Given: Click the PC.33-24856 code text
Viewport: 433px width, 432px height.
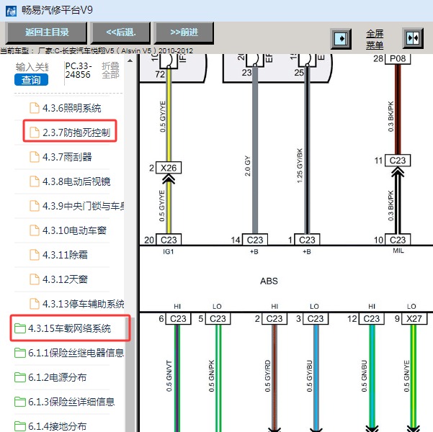Looking at the screenshot, I should [78, 71].
